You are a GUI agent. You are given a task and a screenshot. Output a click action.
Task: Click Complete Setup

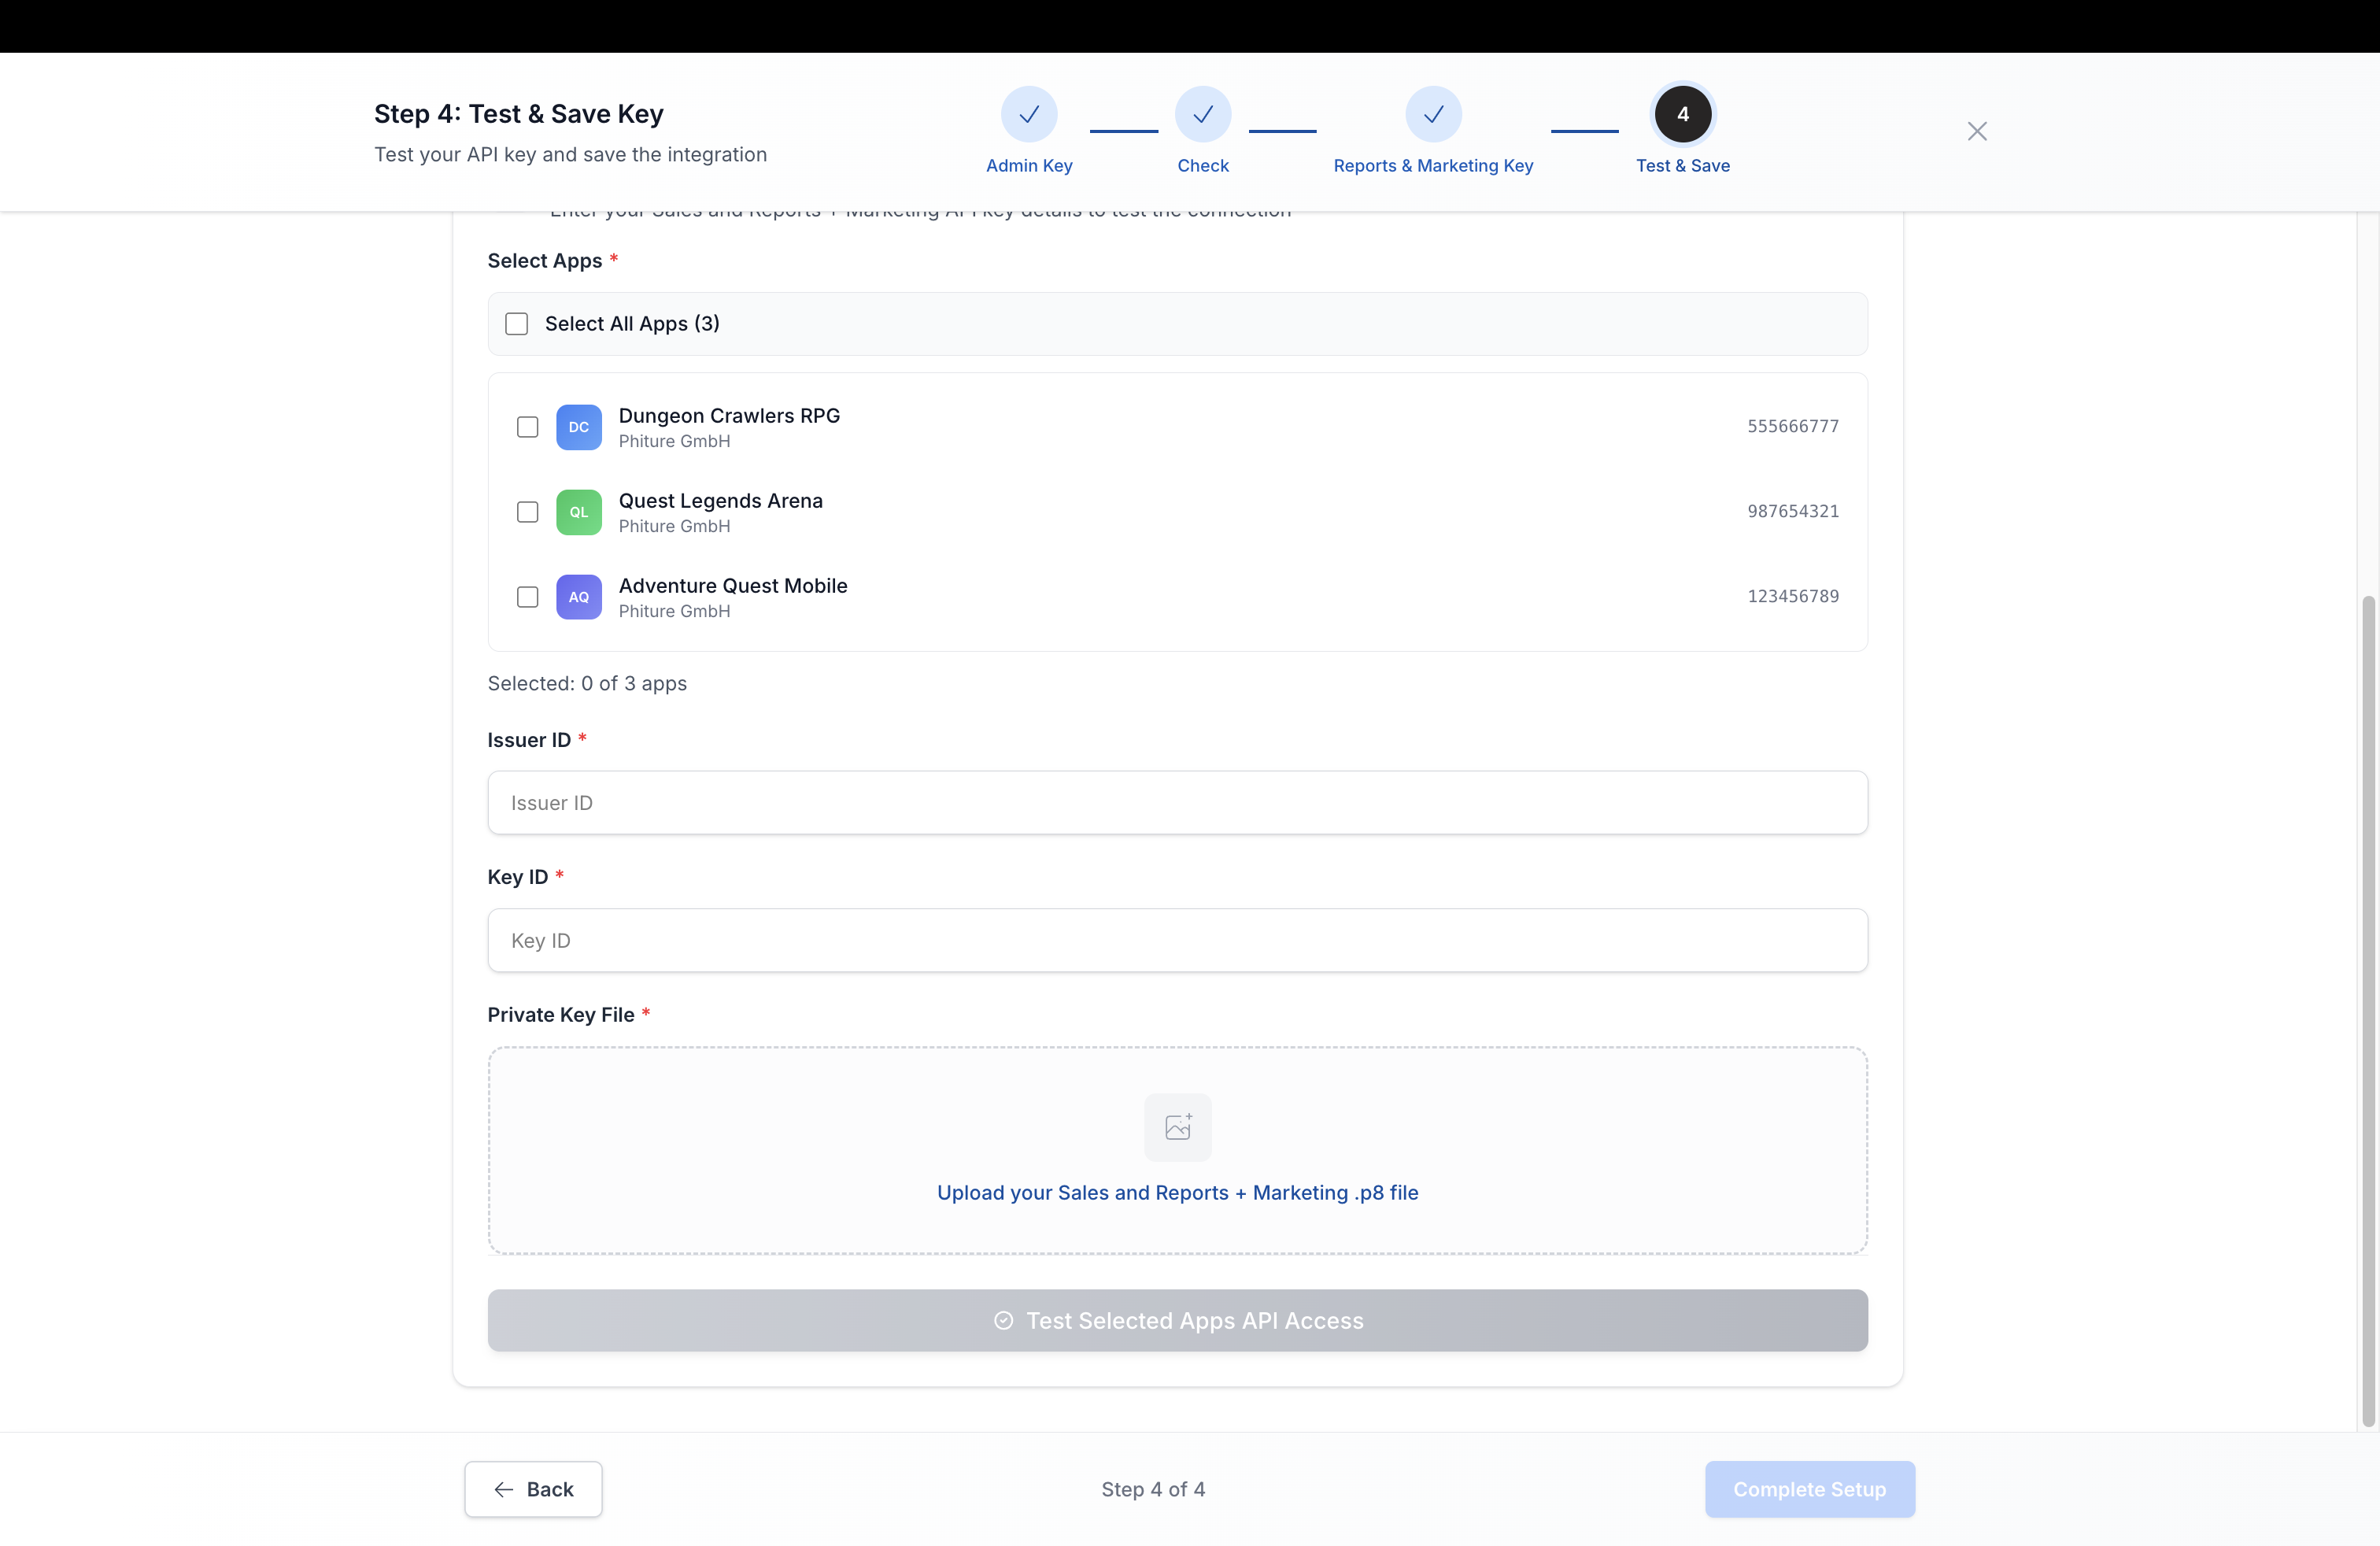tap(1810, 1489)
